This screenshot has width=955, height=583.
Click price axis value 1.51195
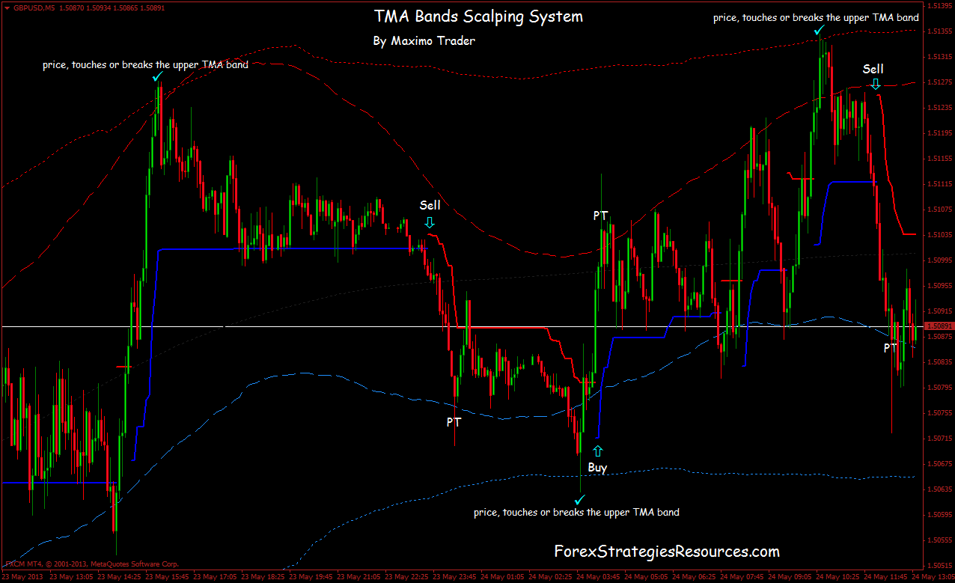(x=939, y=133)
